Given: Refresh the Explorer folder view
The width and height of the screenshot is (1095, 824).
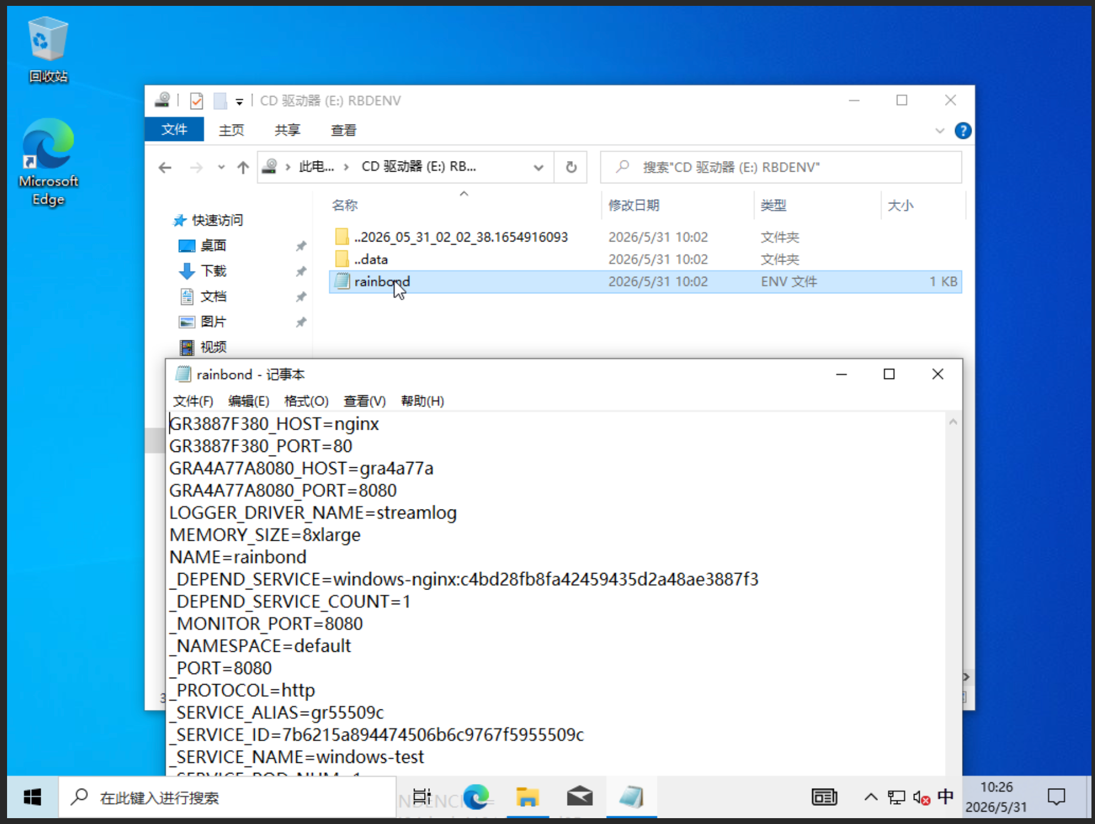Looking at the screenshot, I should coord(571,168).
